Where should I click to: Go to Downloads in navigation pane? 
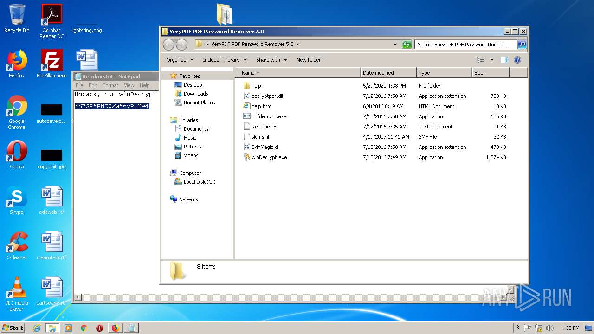[x=191, y=94]
